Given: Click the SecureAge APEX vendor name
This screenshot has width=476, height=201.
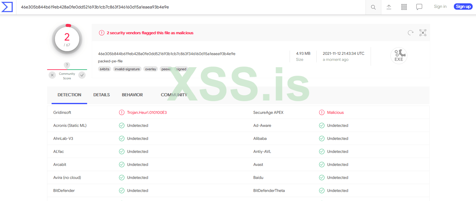Looking at the screenshot, I should [x=268, y=112].
